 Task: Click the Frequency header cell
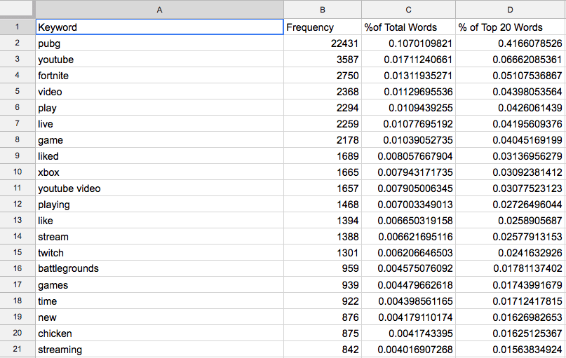(323, 27)
